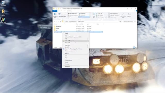Viewport: 165px width, 93px height.
Task: Toggle the Preview pane
Action: click(62, 14)
